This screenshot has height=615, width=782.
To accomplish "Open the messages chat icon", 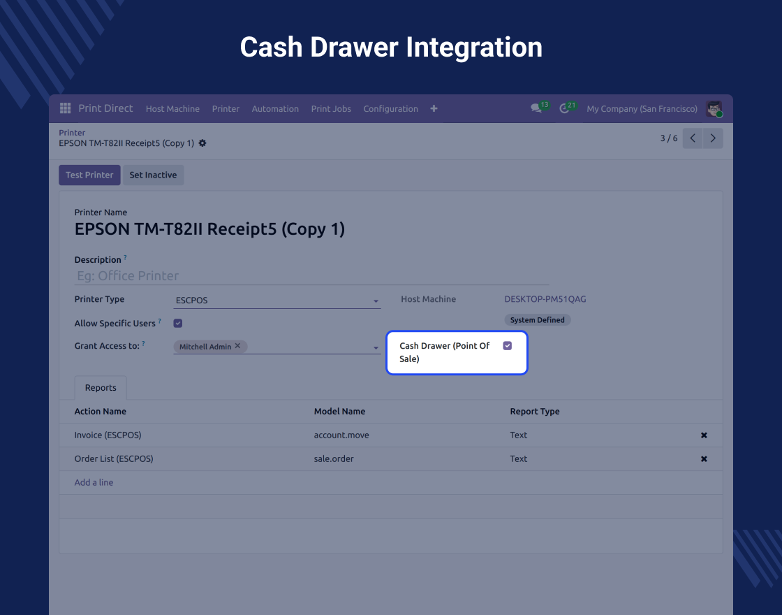I will tap(536, 108).
